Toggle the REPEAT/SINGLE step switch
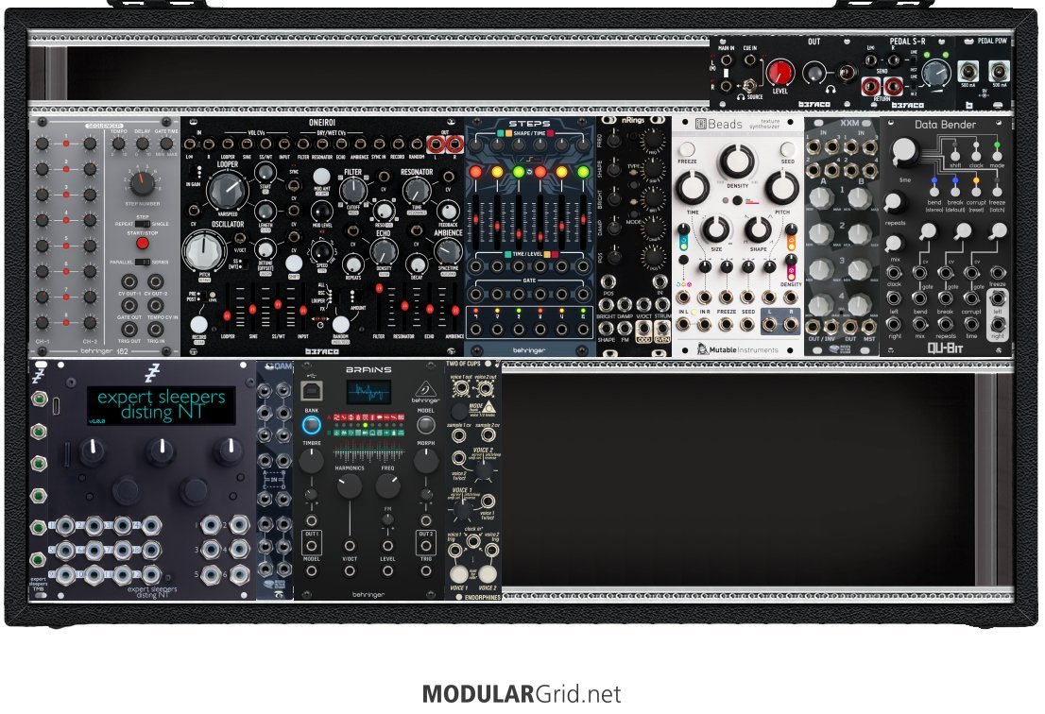 (142, 225)
